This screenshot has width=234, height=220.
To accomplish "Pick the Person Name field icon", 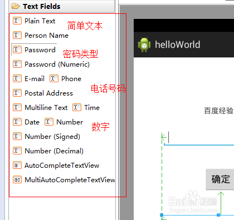I will point(17,35).
